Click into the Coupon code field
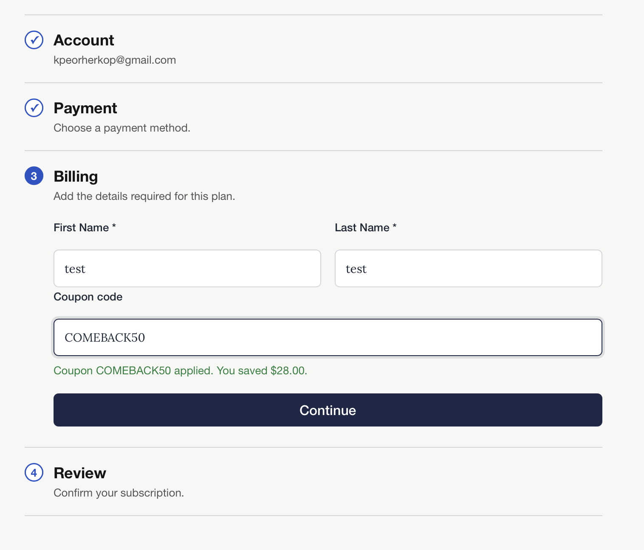This screenshot has height=550, width=644. [328, 337]
